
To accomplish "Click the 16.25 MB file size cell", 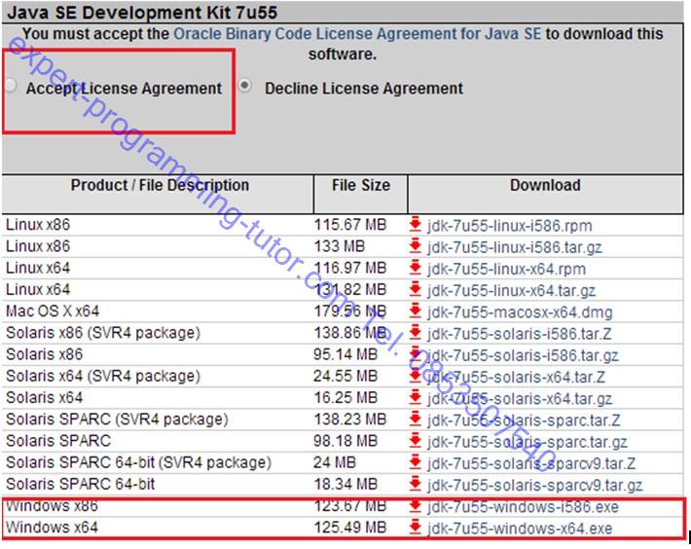I will (345, 397).
